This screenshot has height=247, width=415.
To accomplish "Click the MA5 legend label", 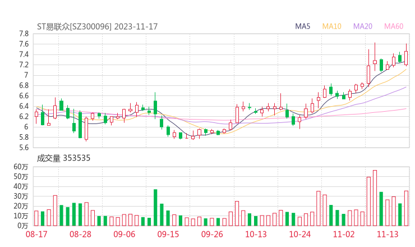I will [x=302, y=26].
